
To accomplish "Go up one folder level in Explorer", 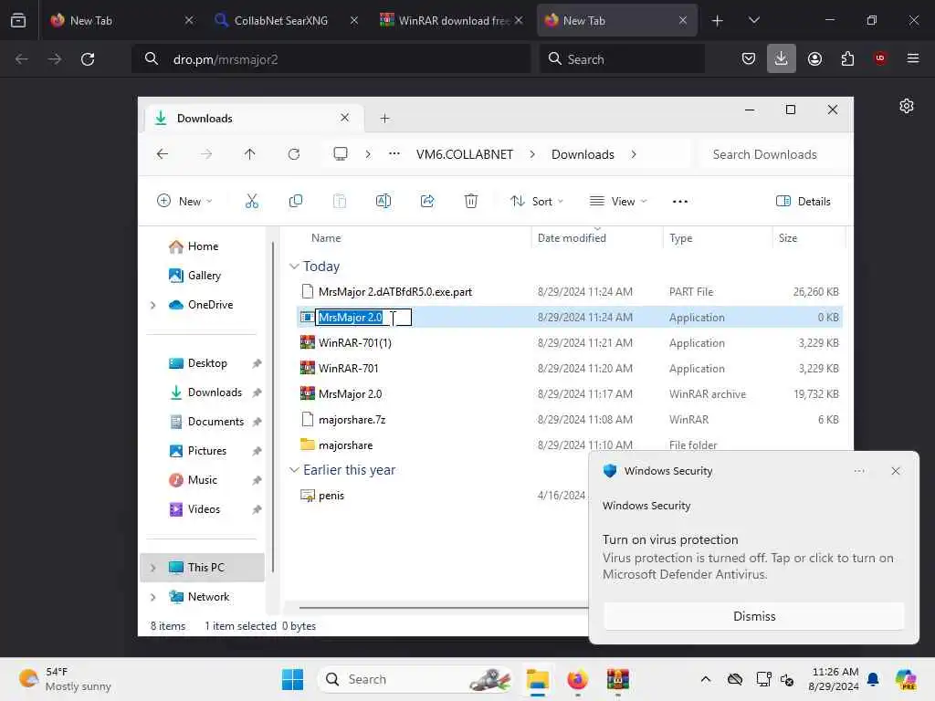I will point(250,154).
